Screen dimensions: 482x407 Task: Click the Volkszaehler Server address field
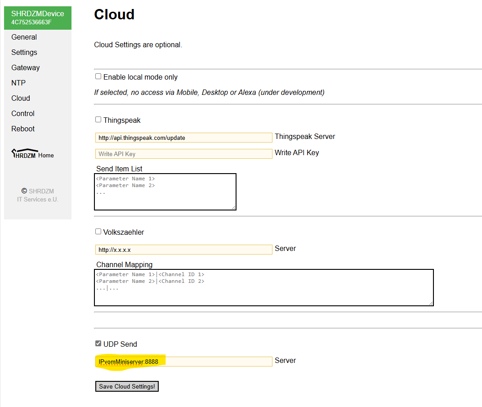tap(184, 250)
